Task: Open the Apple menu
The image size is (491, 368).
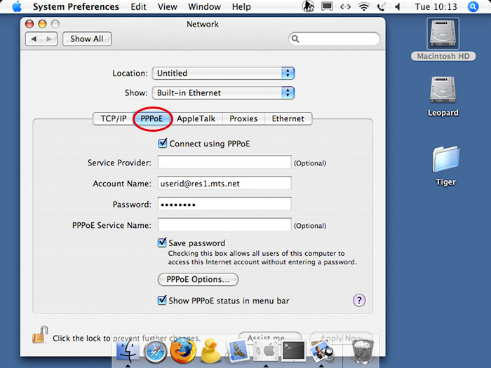Action: click(17, 6)
